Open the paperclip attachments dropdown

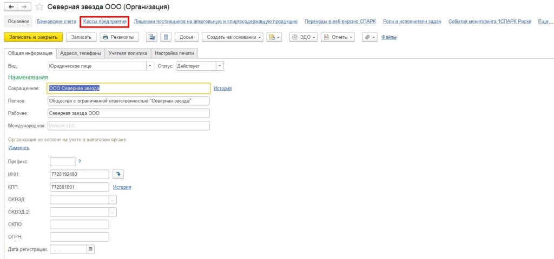click(x=369, y=37)
